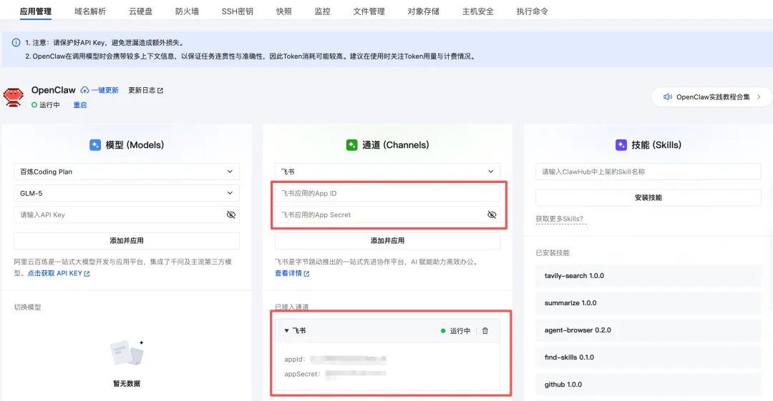Click the speaker icon in tutorial button
Screen dimensions: 773x401
[x=668, y=97]
